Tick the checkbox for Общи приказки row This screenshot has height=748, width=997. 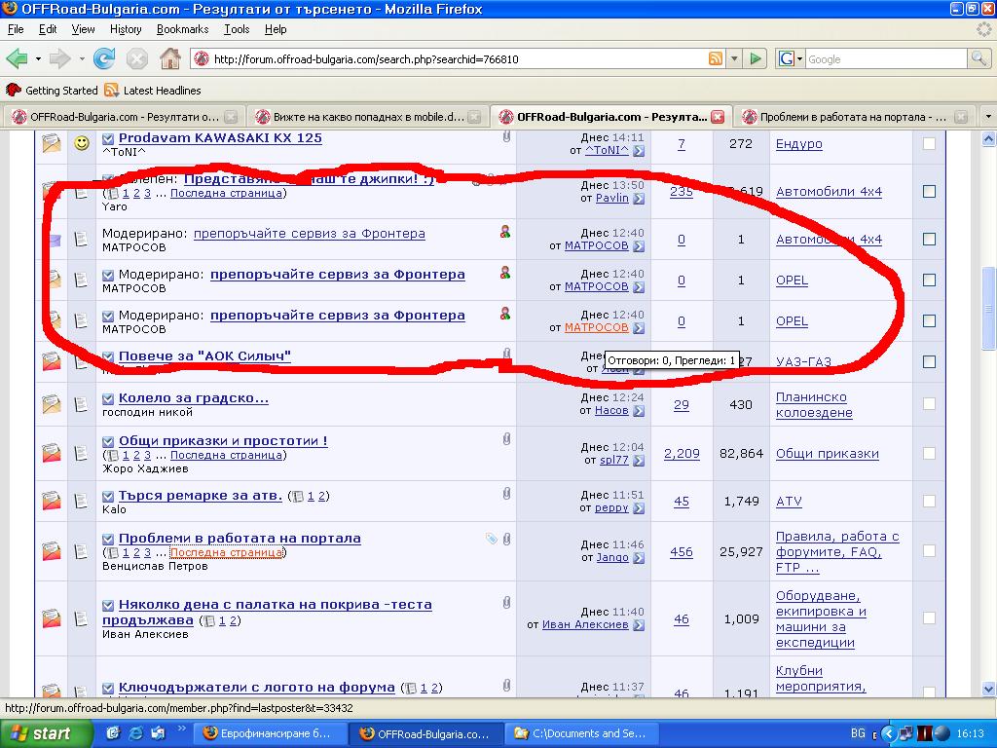(929, 453)
